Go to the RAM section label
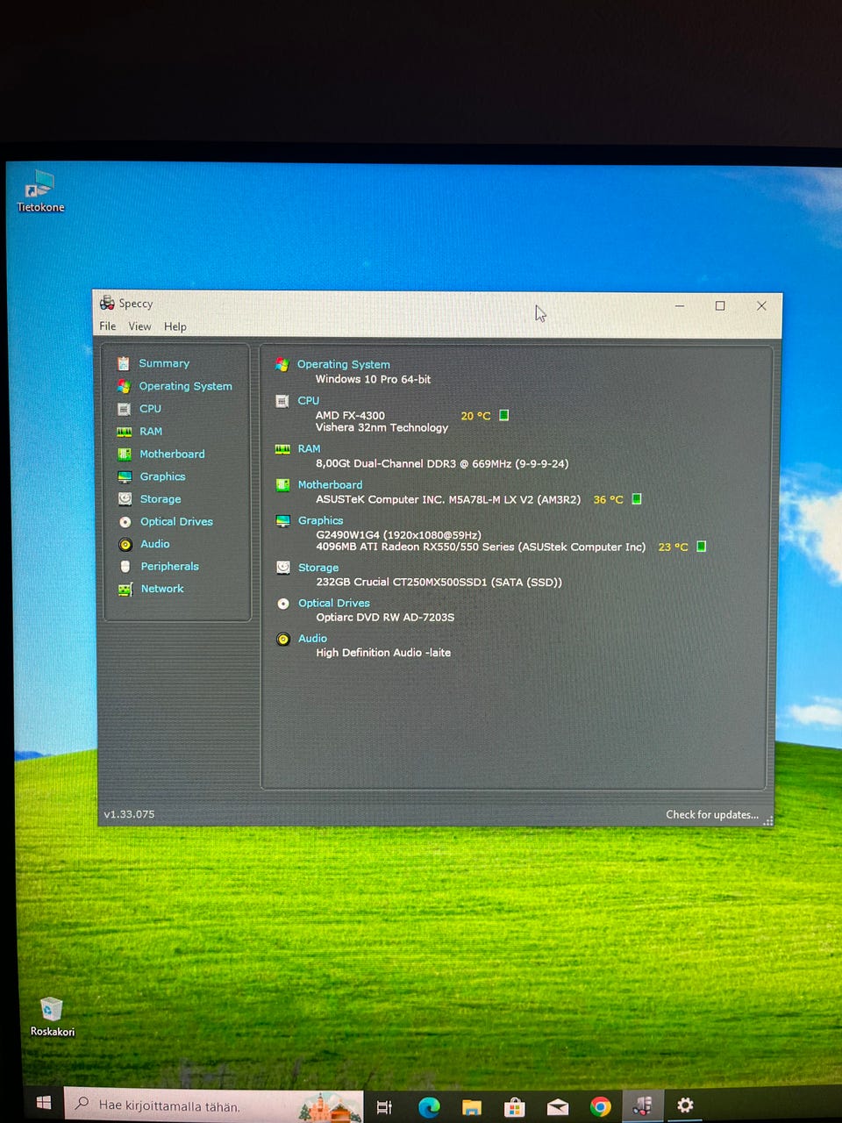The height and width of the screenshot is (1123, 842). pos(151,432)
